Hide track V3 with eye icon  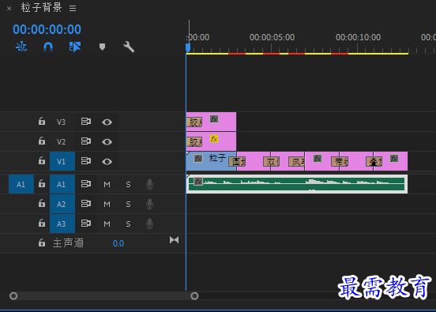107,122
